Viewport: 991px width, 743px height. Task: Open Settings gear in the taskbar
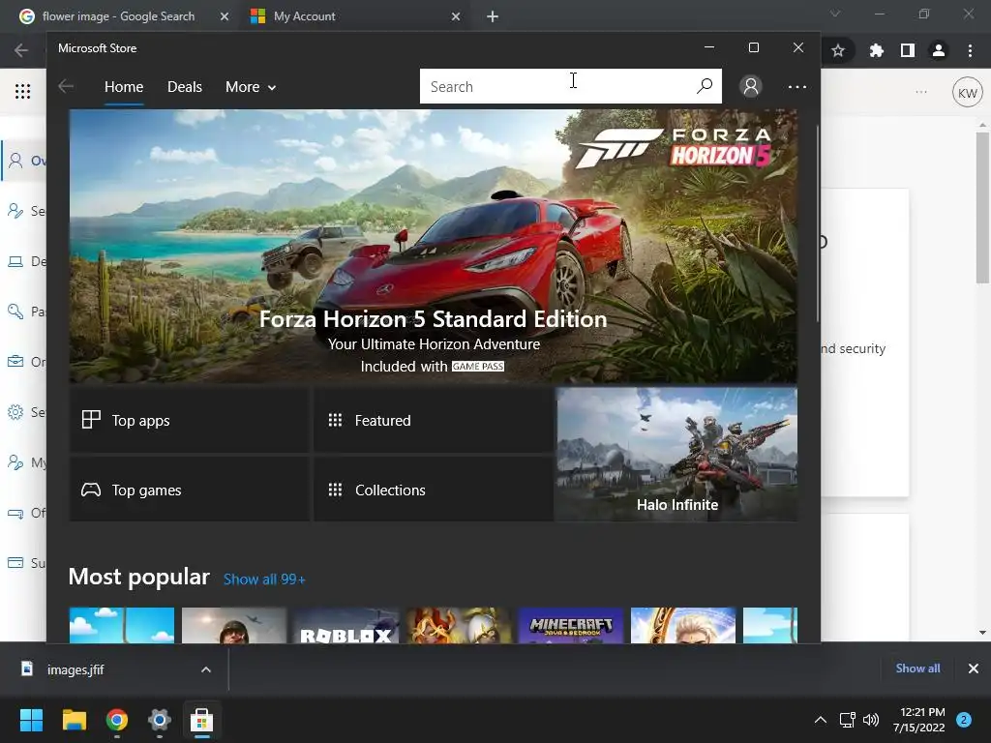160,720
